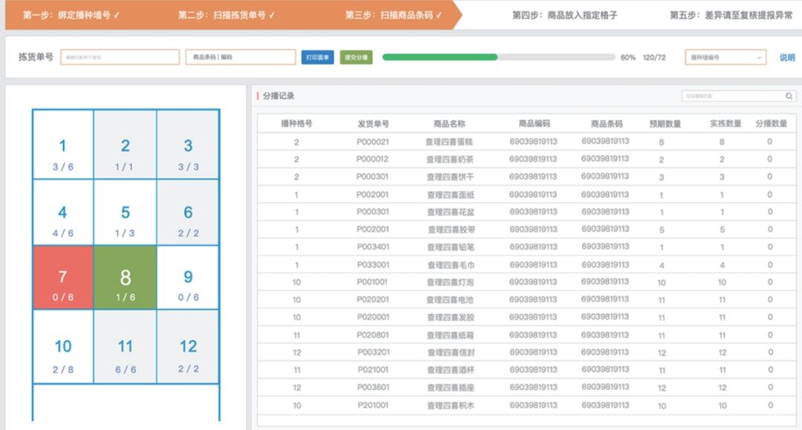The width and height of the screenshot is (802, 430).
Task: Click the 商品条码 column header
Action: [606, 123]
